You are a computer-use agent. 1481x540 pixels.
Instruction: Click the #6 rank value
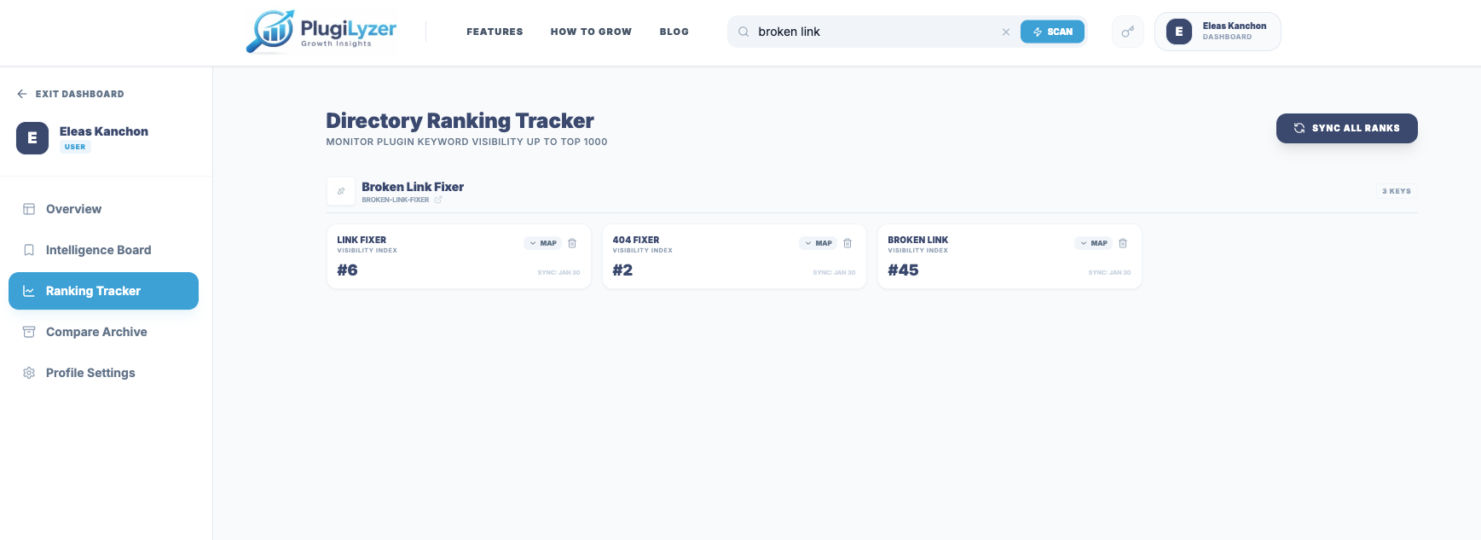point(347,270)
